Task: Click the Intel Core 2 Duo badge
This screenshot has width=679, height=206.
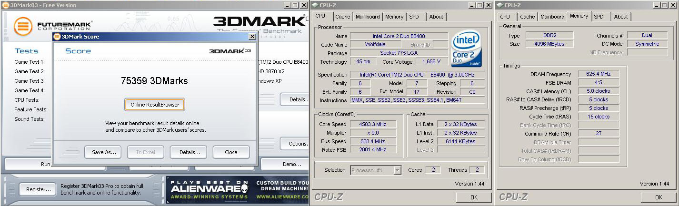Action: click(x=467, y=49)
